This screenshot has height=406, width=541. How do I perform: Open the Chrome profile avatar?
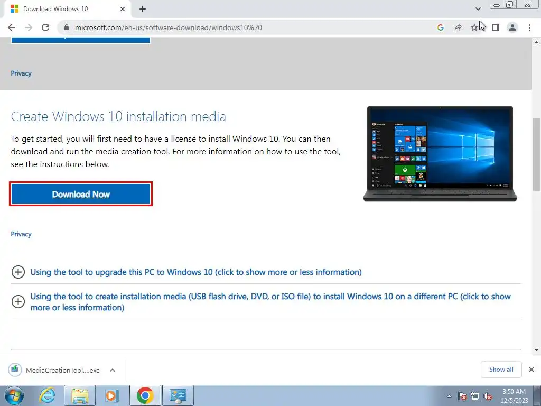512,27
